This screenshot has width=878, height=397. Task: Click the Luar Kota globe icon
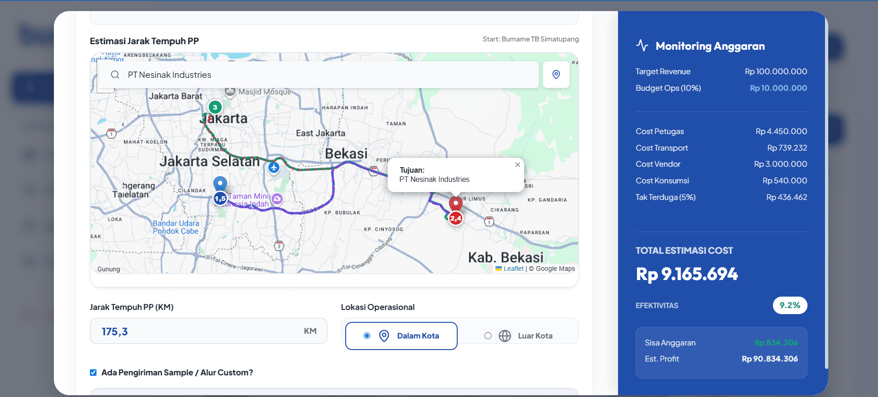[x=505, y=336]
